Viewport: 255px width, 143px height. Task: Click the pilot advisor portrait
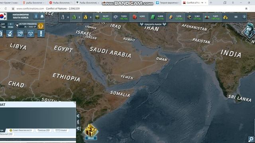(250, 31)
